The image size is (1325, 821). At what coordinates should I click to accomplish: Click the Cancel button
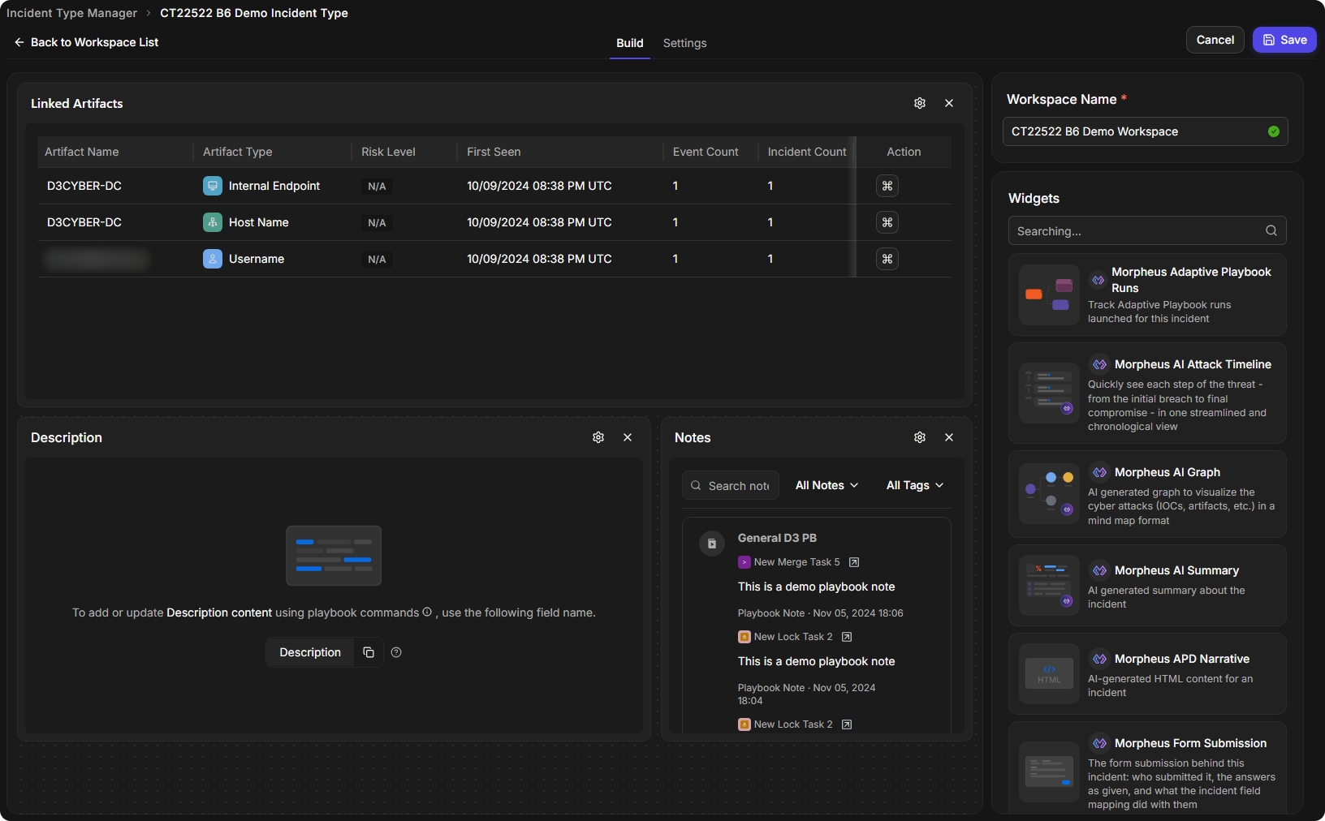coord(1215,40)
